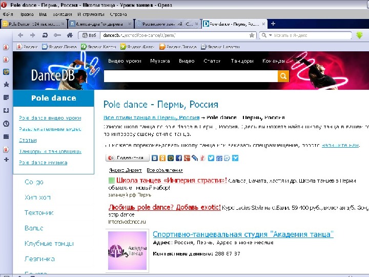Open the Инструменты menu
The height and width of the screenshot is (277, 369).
[x=91, y=14]
